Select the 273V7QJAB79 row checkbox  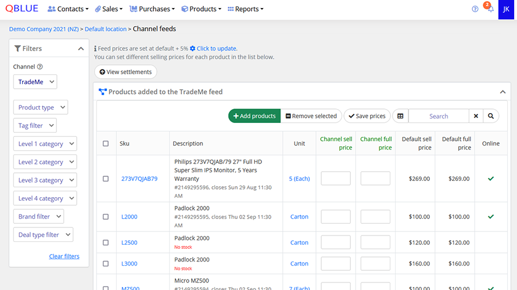coord(106,179)
